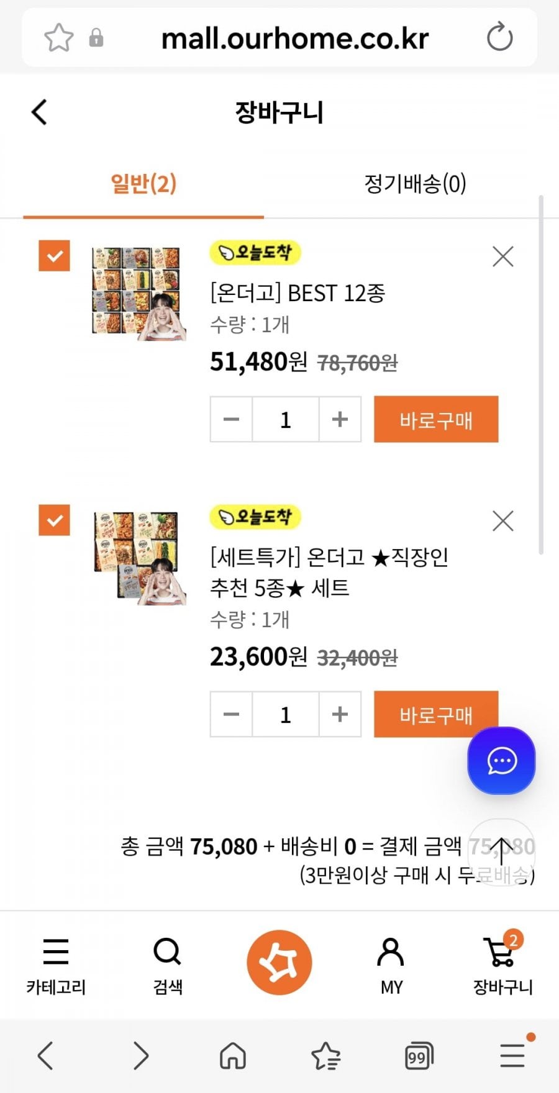Bookmark the page with the star icon
Viewport: 559px width, 1093px height.
click(x=59, y=38)
